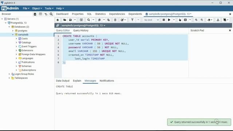Switch to Properties tab

78,14
